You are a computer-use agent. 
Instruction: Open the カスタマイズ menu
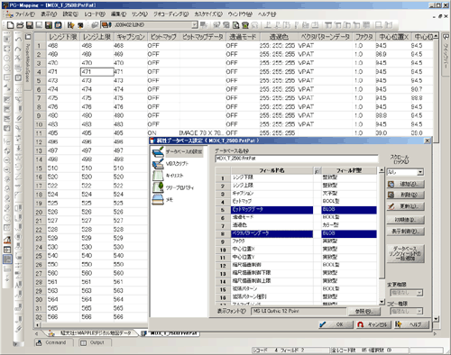point(208,14)
